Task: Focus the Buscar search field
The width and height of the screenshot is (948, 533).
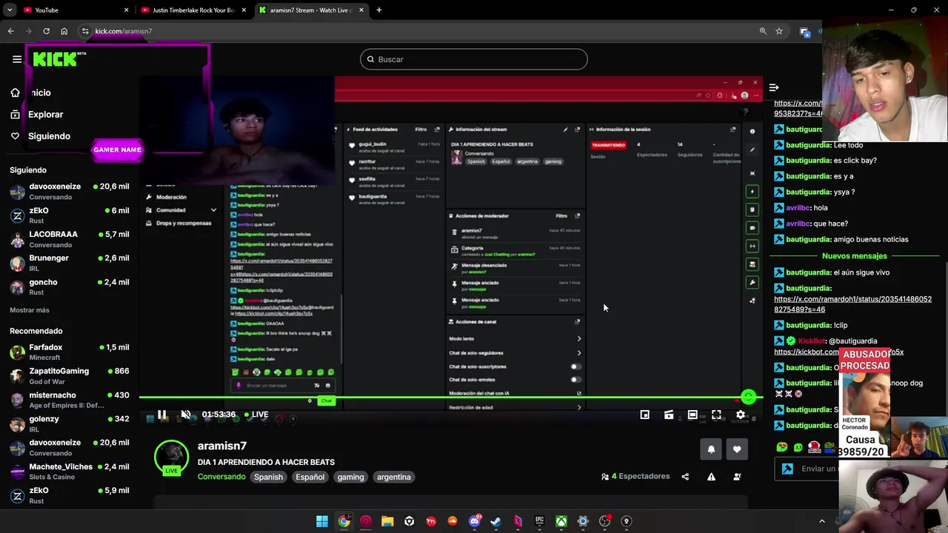Action: tap(474, 59)
